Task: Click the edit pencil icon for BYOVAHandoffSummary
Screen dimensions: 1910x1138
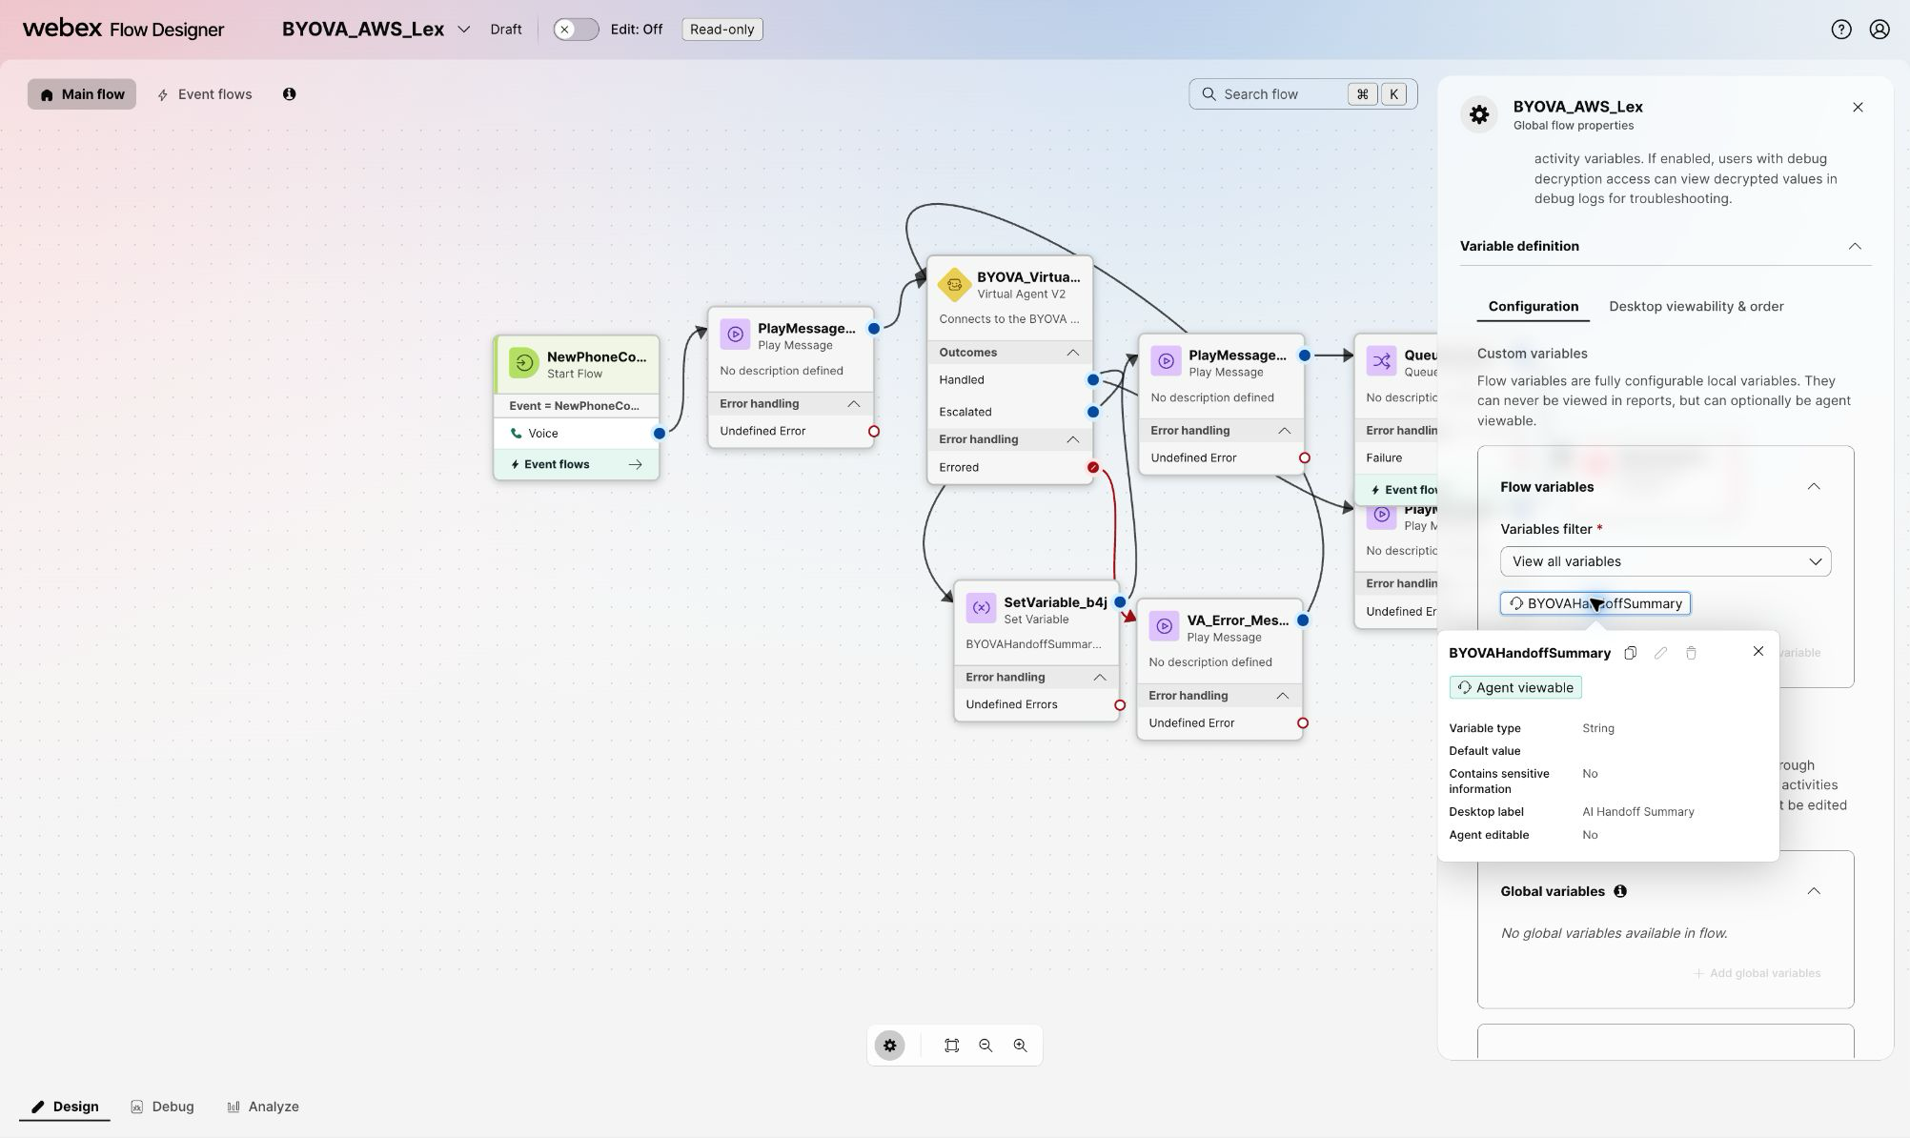Action: click(x=1660, y=653)
